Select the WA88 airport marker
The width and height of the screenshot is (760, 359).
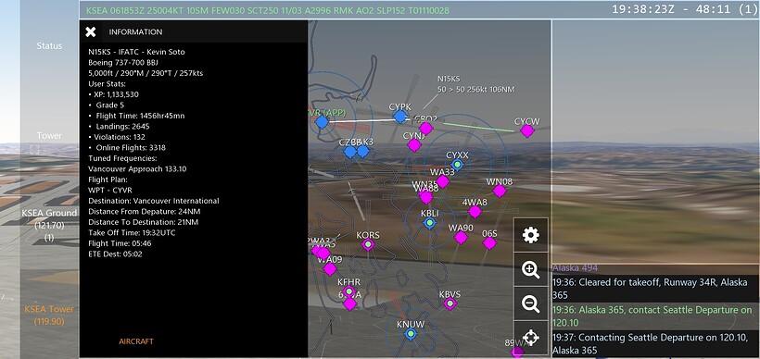(x=426, y=197)
